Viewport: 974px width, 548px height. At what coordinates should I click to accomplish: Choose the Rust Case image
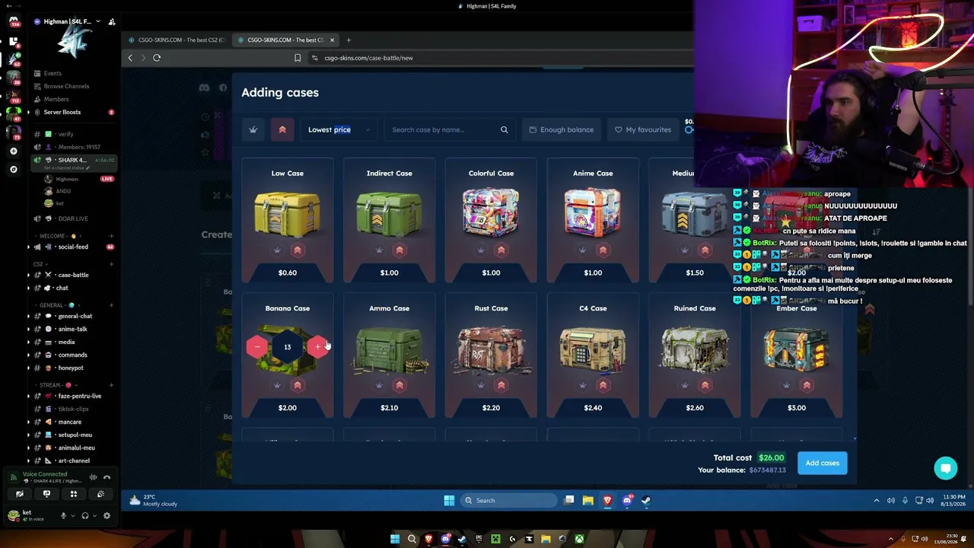[491, 349]
